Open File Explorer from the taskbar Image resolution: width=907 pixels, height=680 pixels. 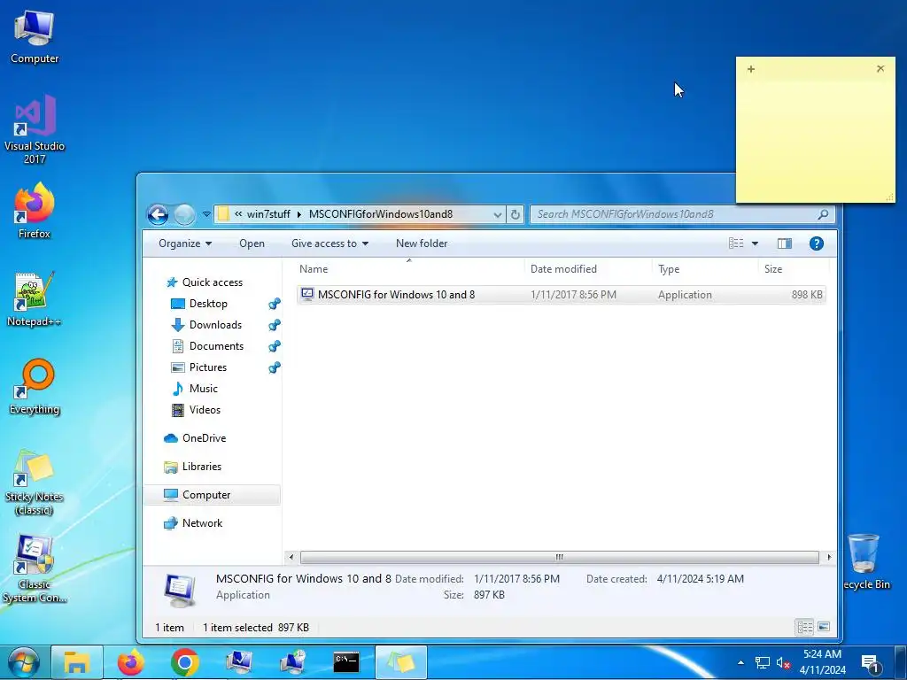76,662
